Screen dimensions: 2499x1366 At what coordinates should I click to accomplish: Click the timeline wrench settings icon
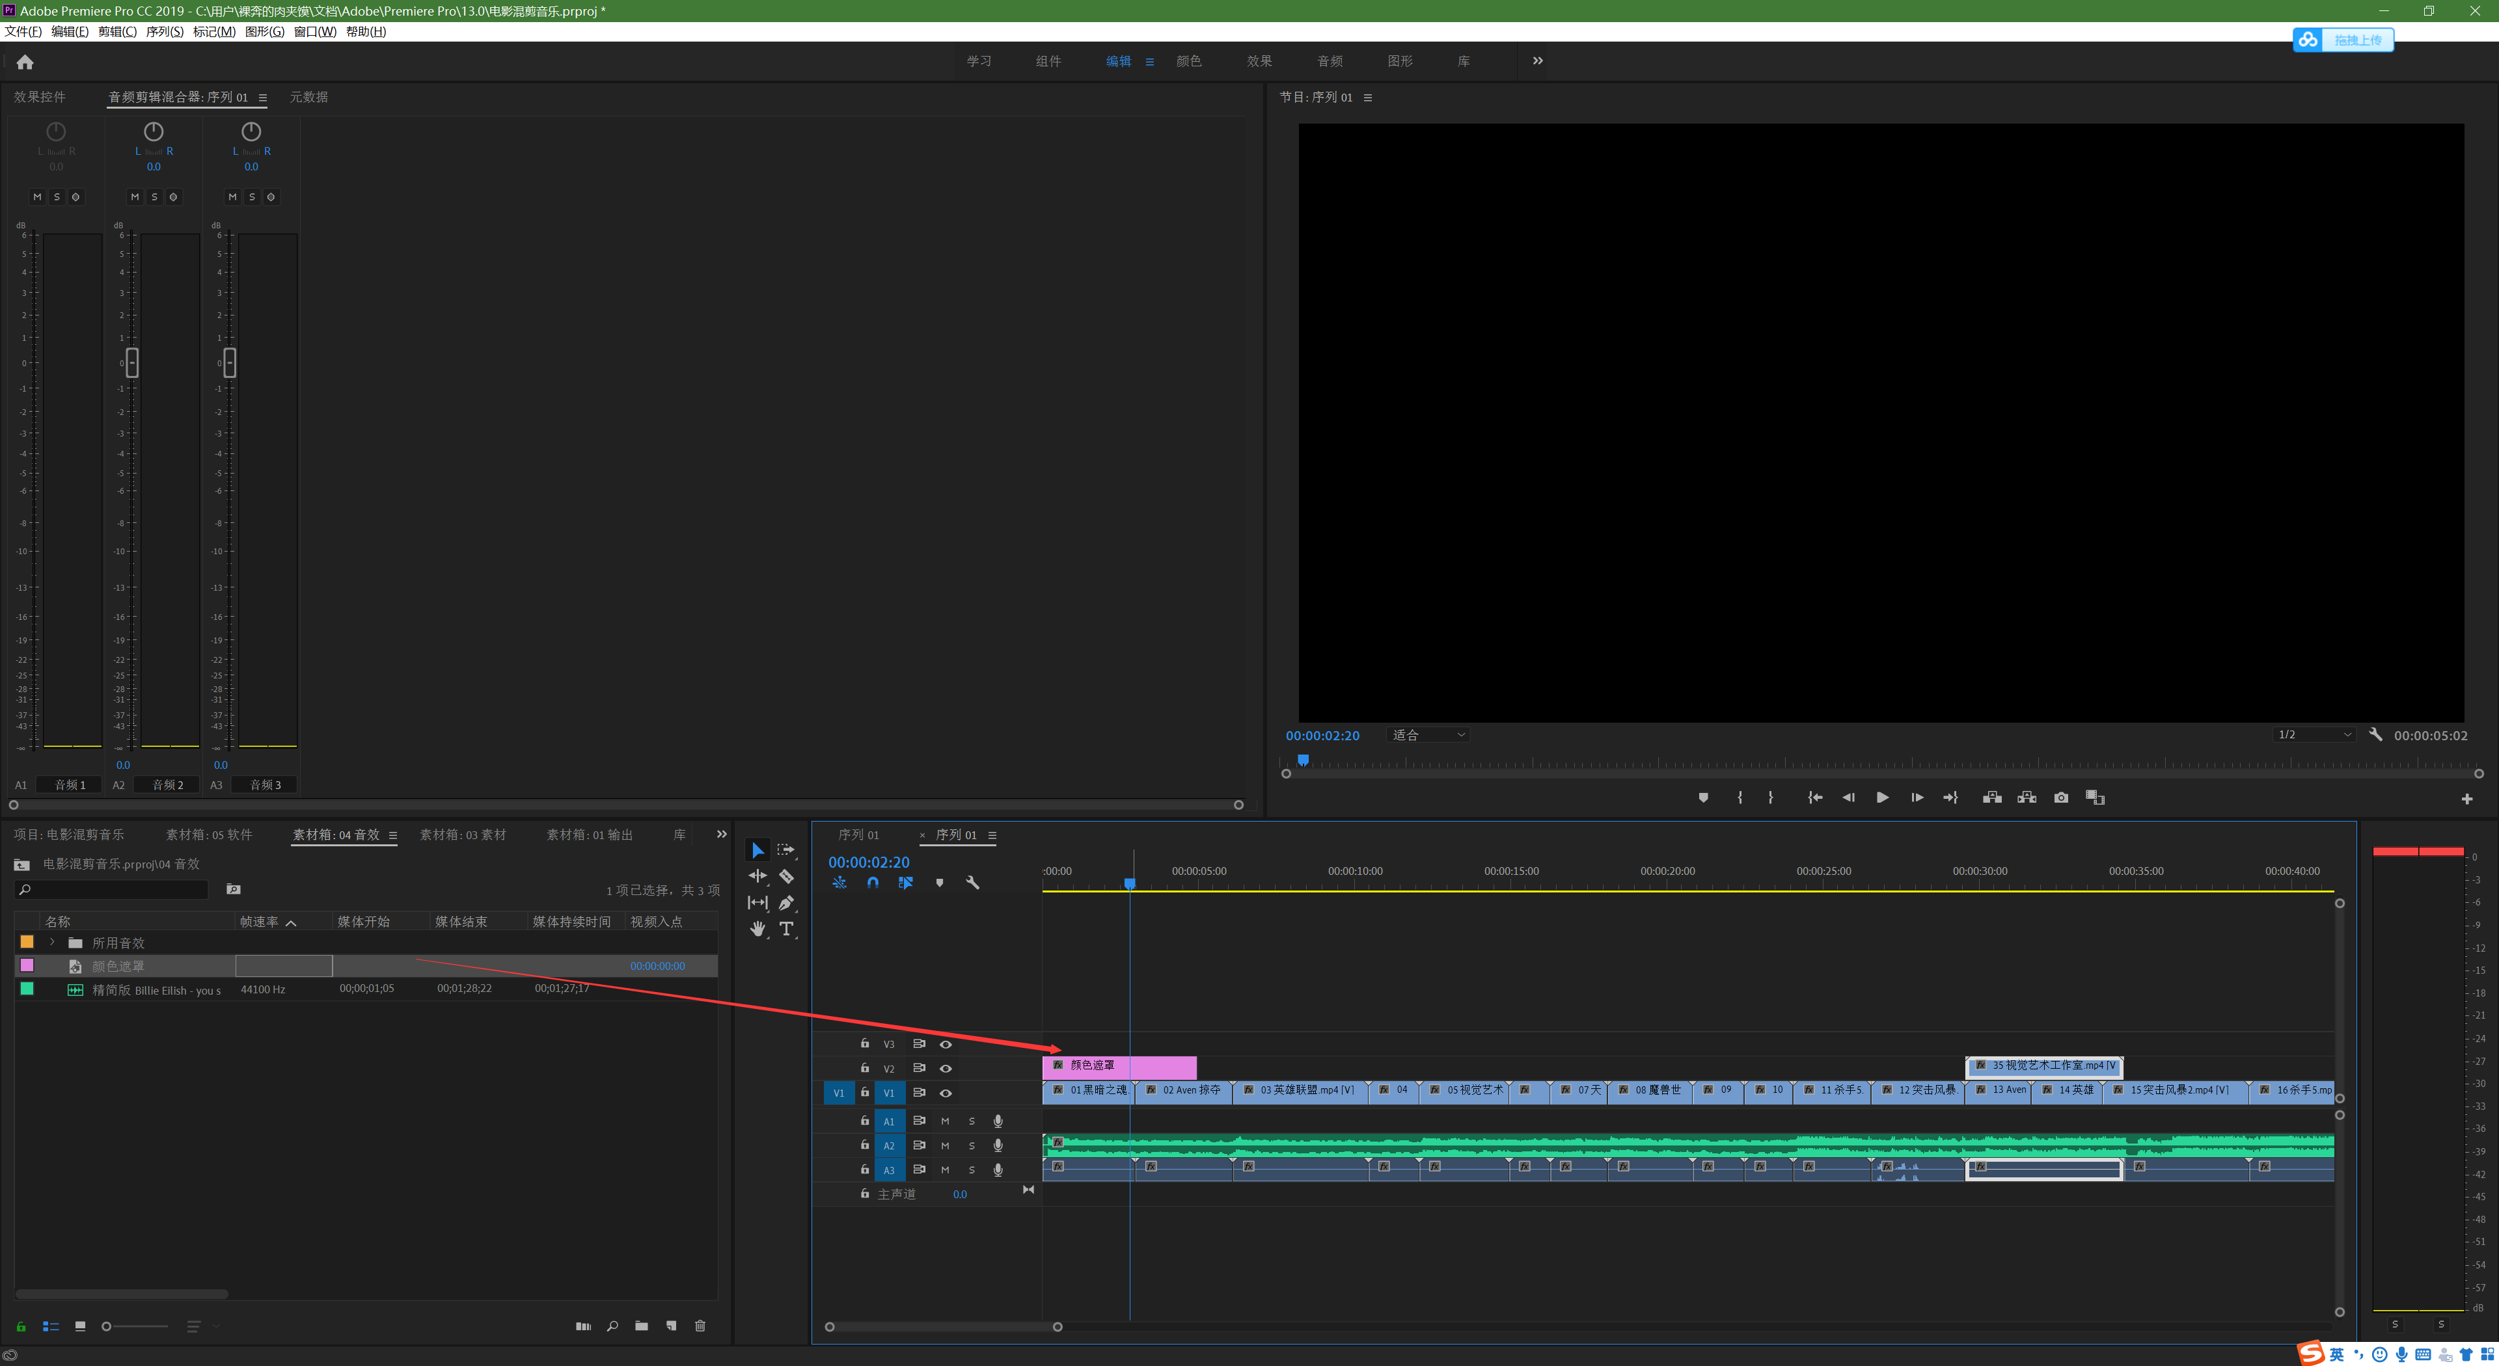coord(972,882)
